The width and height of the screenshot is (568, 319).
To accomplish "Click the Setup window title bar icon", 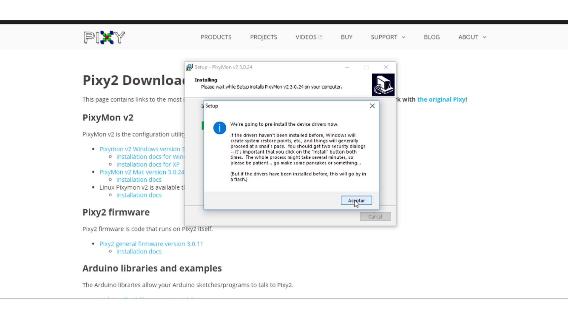I will click(189, 67).
